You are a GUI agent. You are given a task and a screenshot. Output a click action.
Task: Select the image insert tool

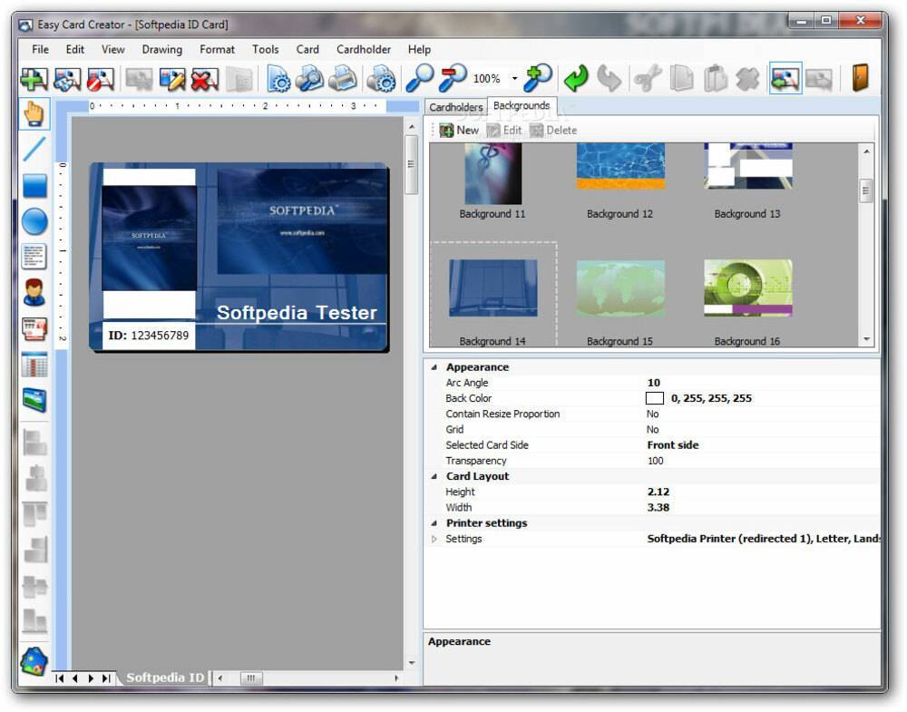34,400
